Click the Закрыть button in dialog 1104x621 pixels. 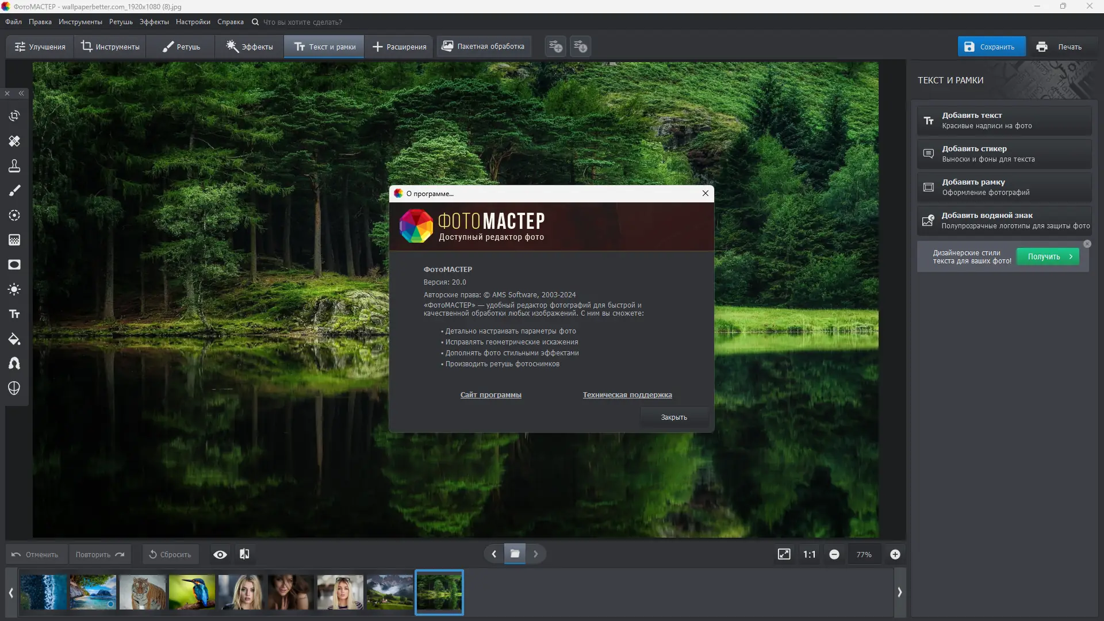[x=673, y=417]
